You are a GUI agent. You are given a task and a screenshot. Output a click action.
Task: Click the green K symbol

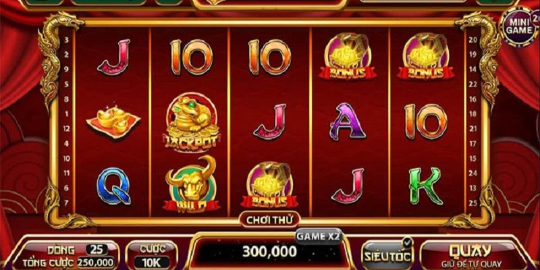point(426,186)
